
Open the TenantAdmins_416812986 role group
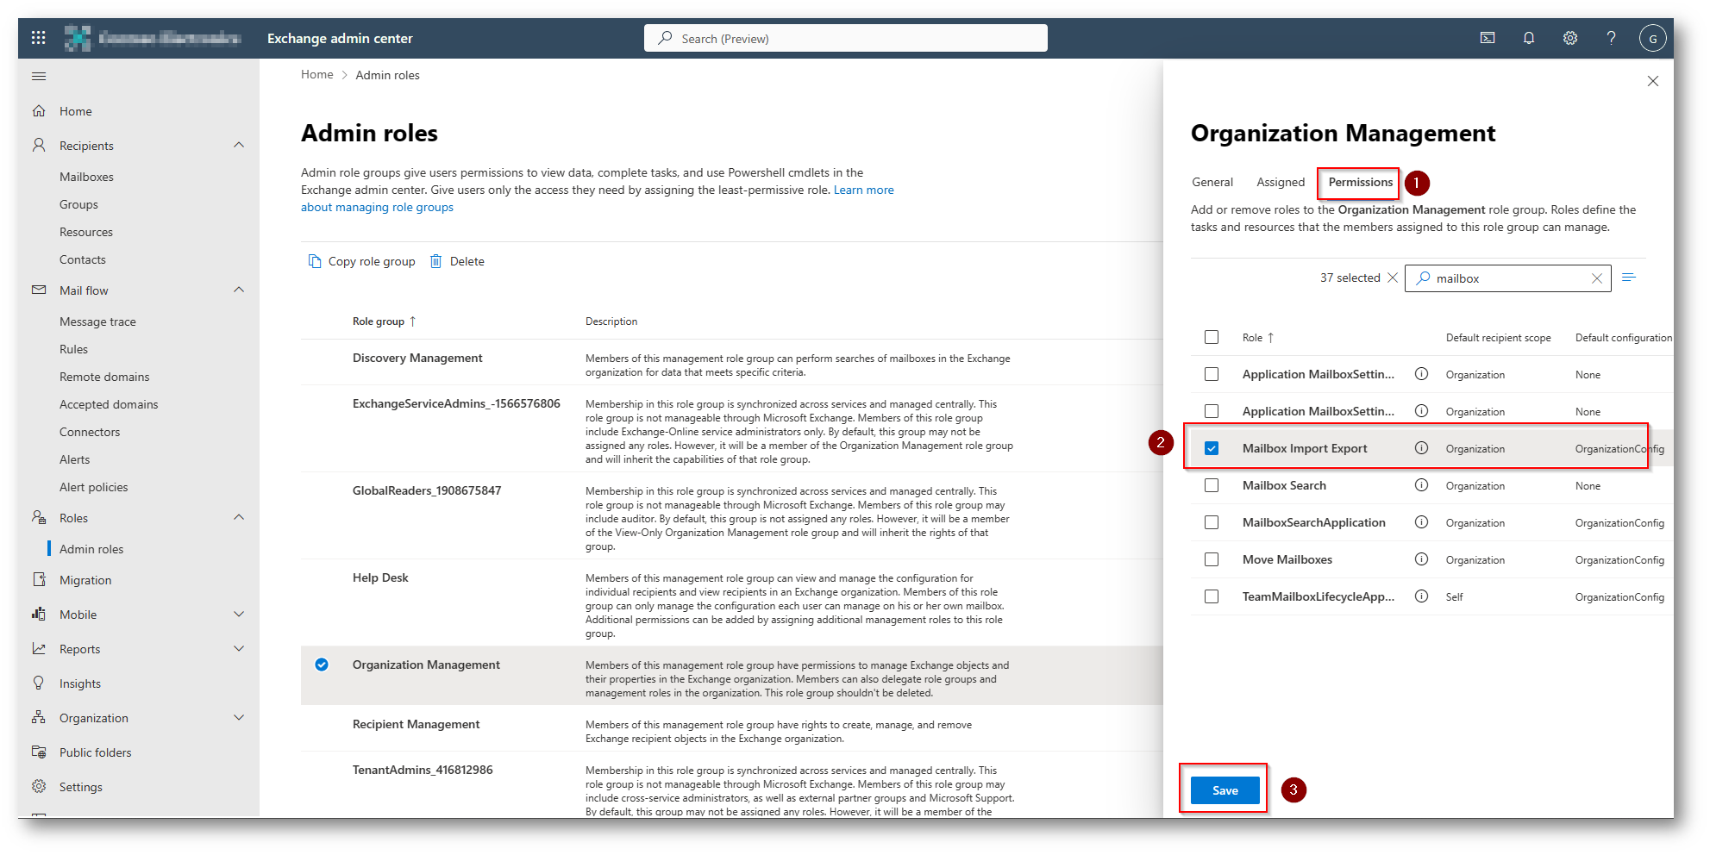(x=423, y=770)
